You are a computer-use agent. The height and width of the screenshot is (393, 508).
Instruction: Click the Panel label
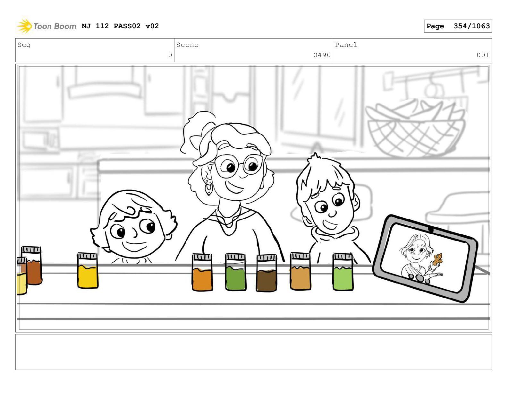(x=346, y=45)
